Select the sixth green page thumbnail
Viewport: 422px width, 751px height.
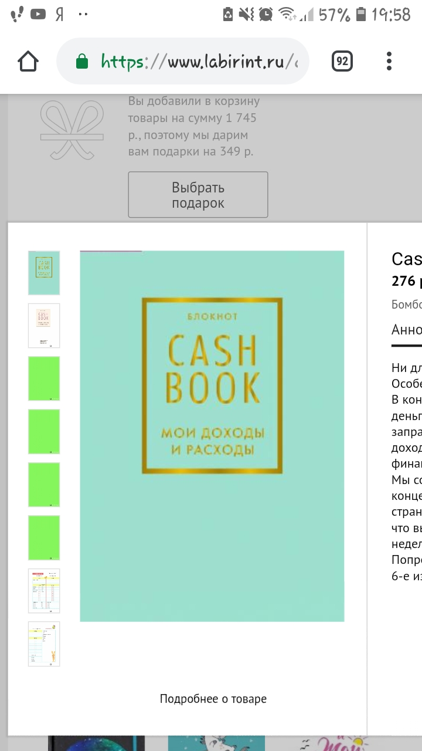pos(44,537)
